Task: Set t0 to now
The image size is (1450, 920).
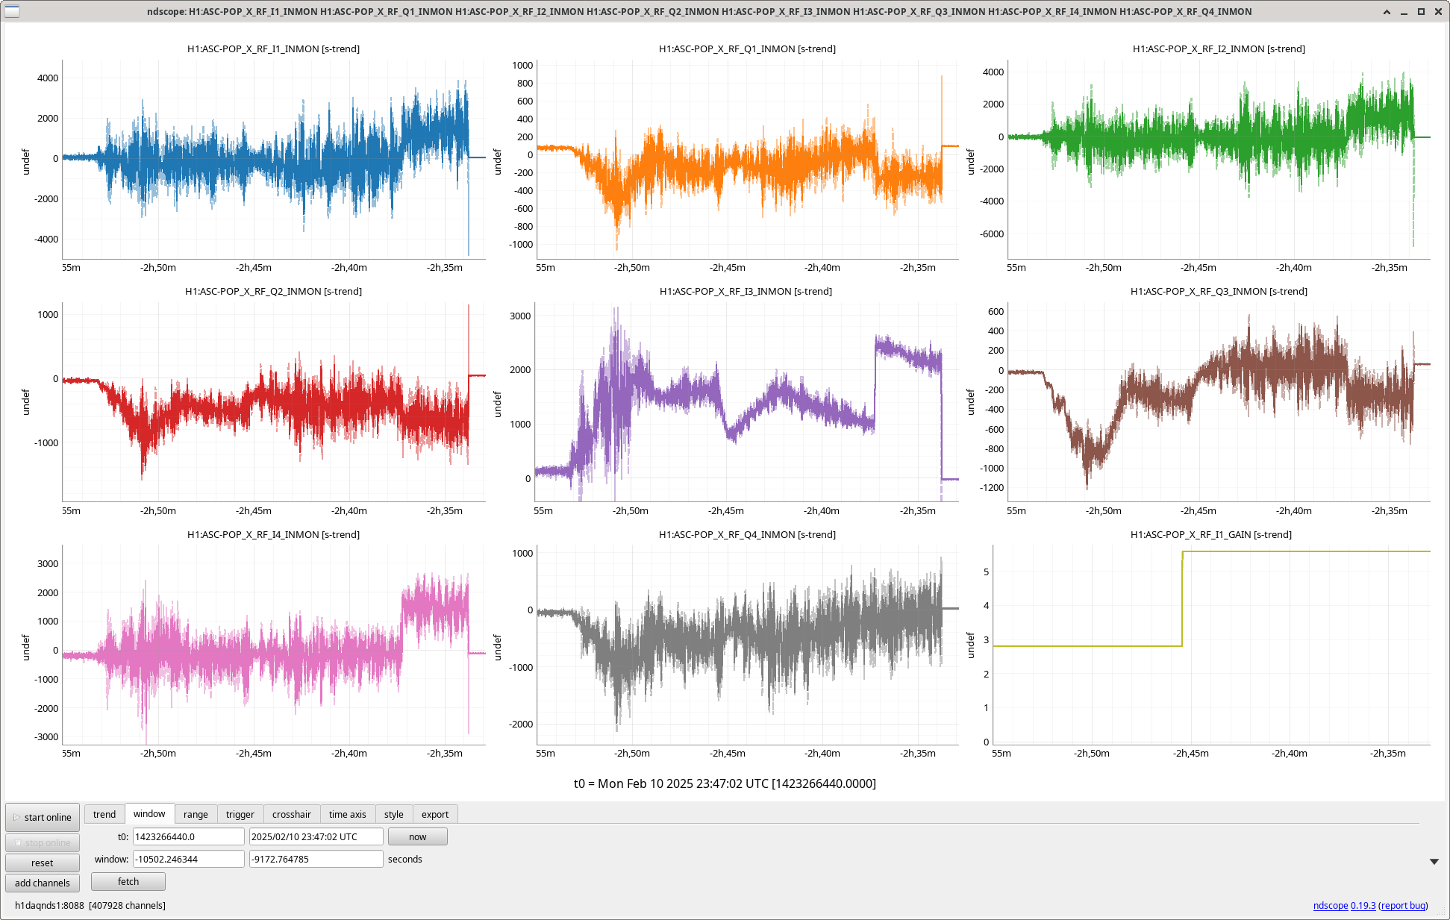Action: click(x=418, y=836)
